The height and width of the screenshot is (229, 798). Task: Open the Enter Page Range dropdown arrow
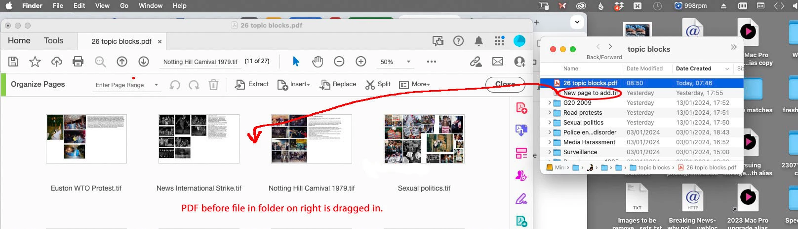156,85
